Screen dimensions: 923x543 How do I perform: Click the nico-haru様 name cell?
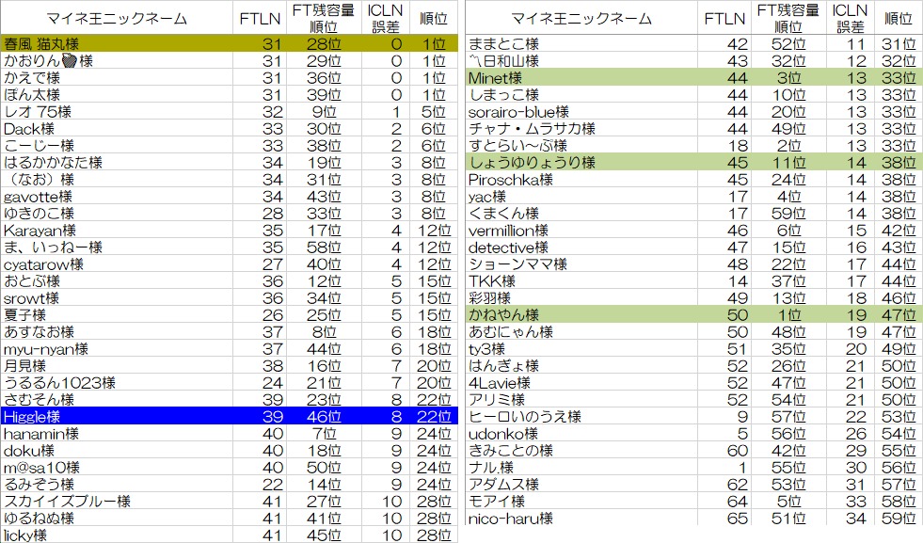[510, 519]
